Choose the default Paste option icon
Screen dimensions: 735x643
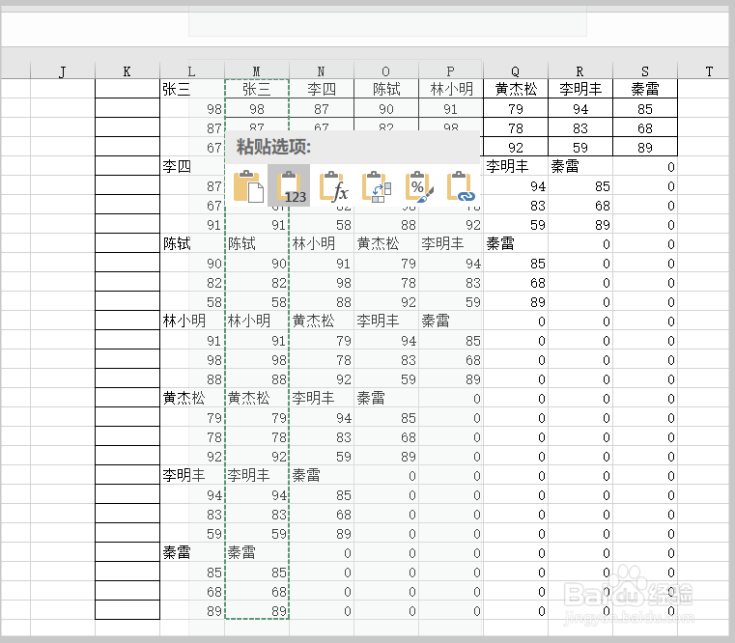(x=248, y=186)
